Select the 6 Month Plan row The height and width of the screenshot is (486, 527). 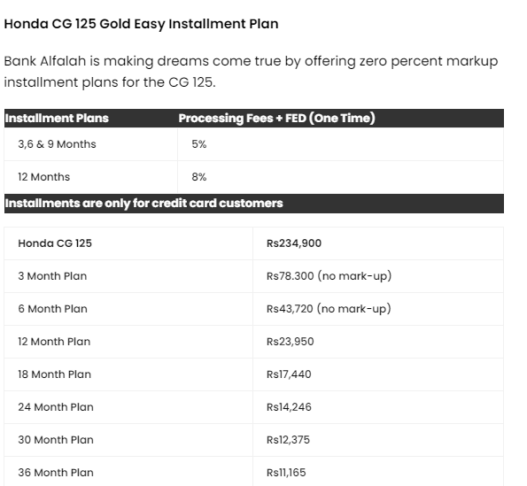click(253, 309)
